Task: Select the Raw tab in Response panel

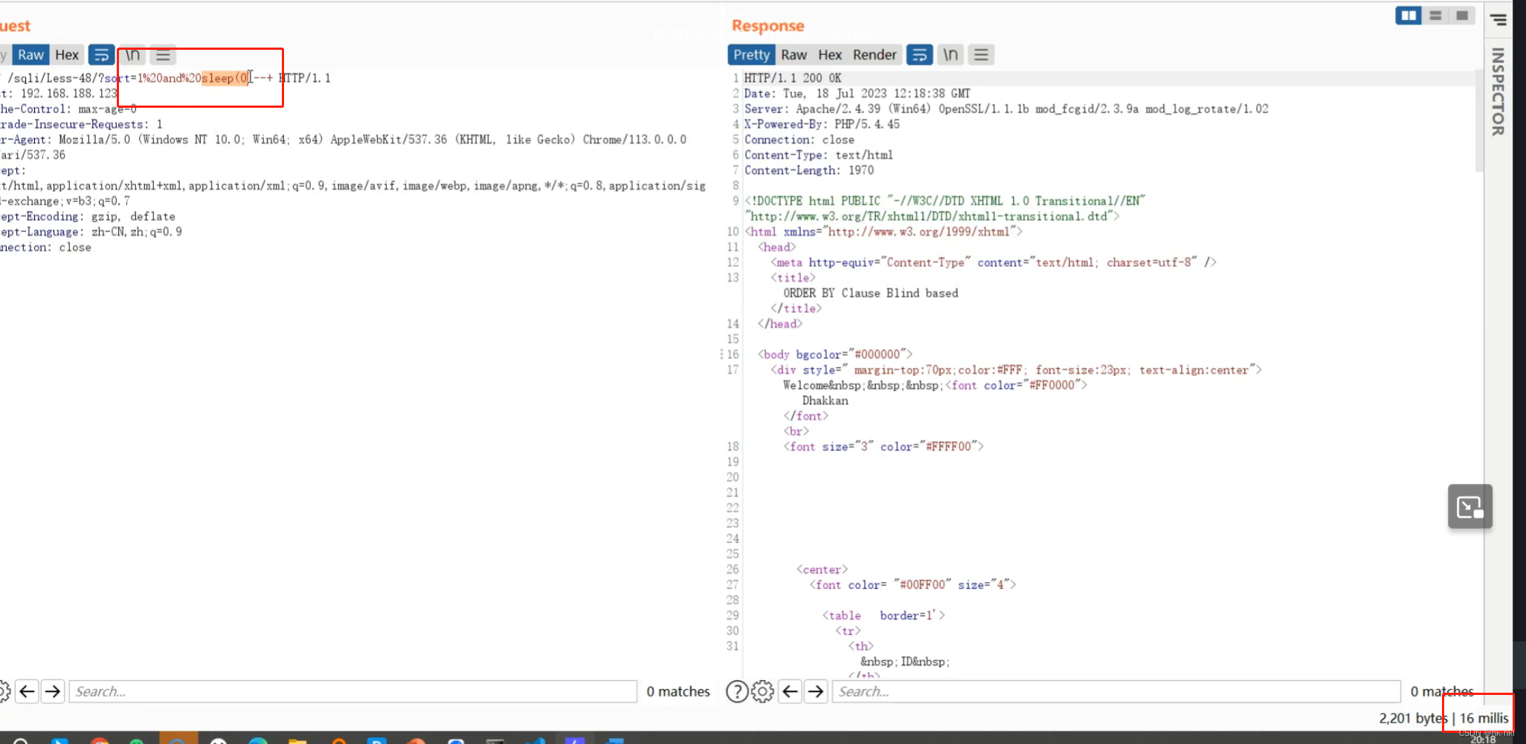Action: coord(793,55)
